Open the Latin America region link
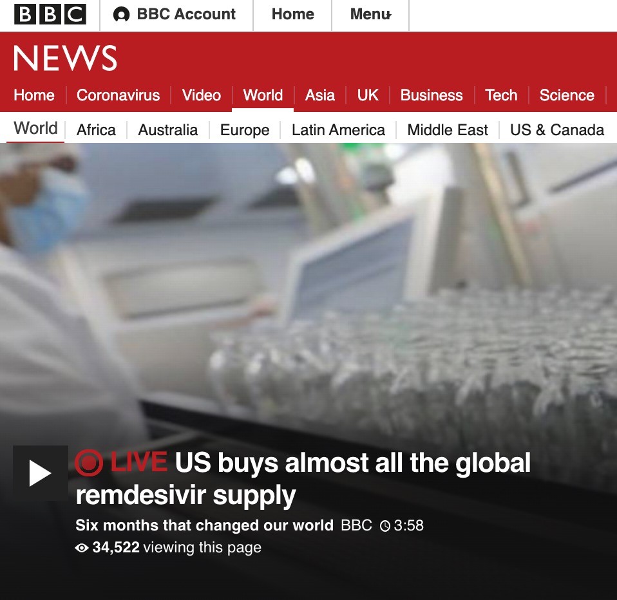Viewport: 617px width, 600px height. point(338,130)
